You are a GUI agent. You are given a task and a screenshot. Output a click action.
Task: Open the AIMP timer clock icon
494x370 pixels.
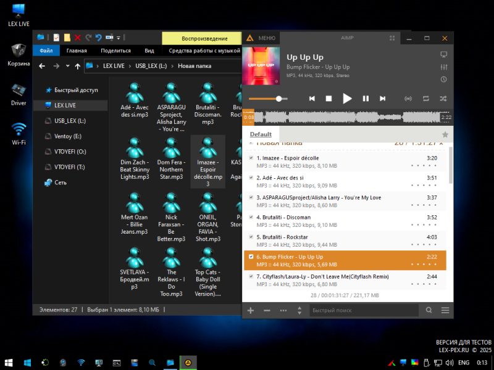443,80
